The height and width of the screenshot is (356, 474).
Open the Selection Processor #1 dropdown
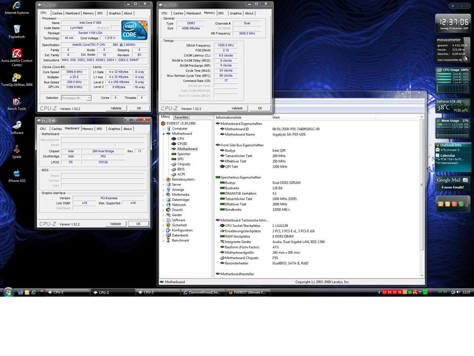pyautogui.click(x=76, y=98)
